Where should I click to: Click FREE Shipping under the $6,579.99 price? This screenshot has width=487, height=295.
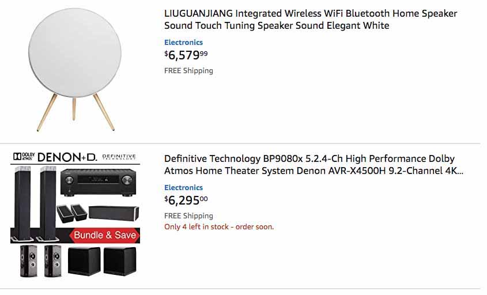188,70
